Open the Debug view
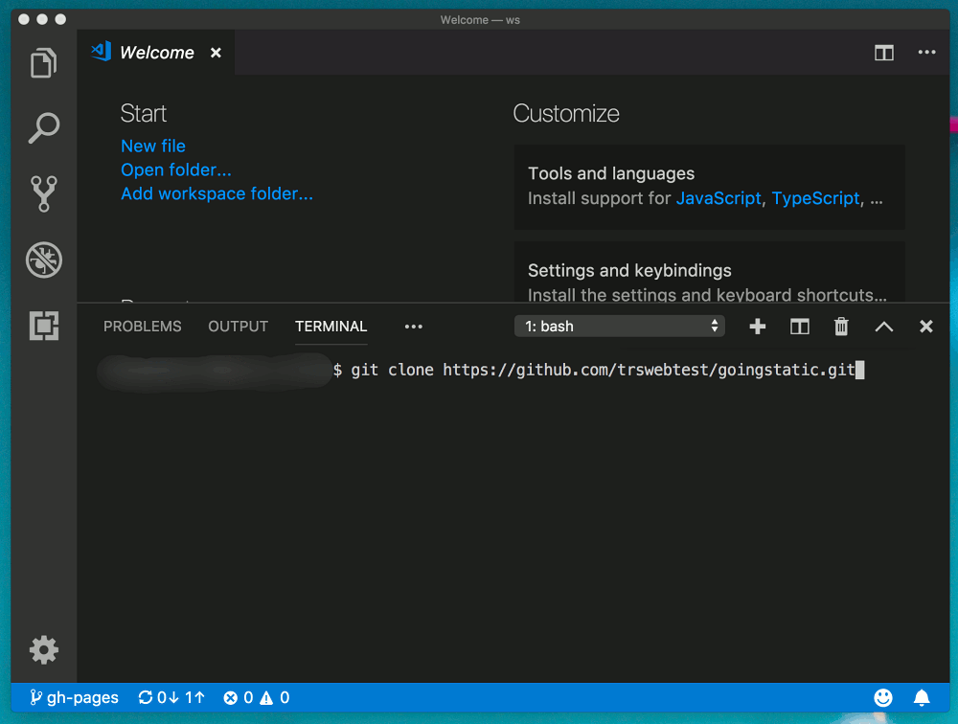Viewport: 958px width, 724px height. click(x=44, y=260)
